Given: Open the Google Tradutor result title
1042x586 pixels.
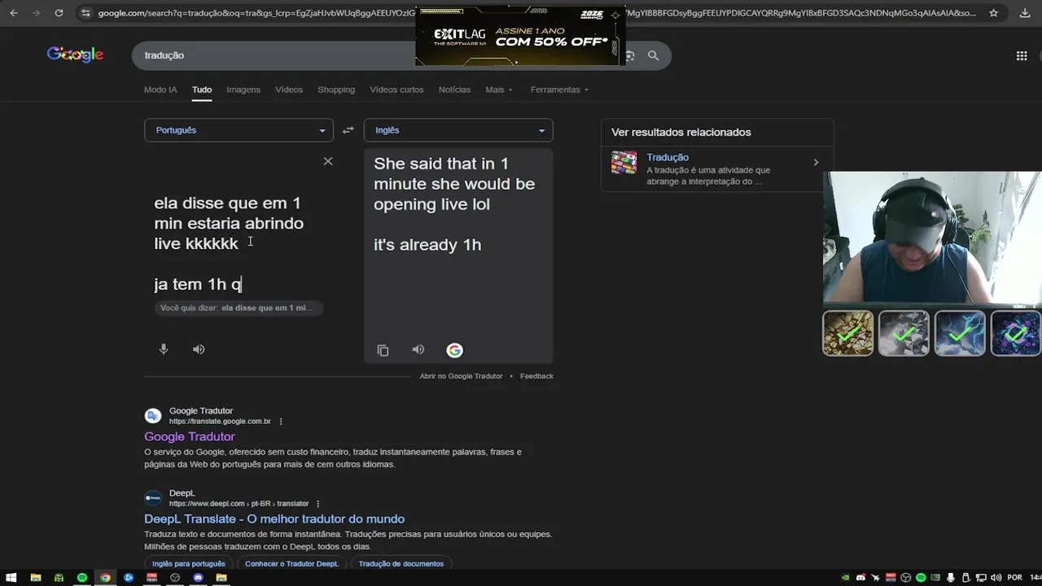Looking at the screenshot, I should 190,436.
